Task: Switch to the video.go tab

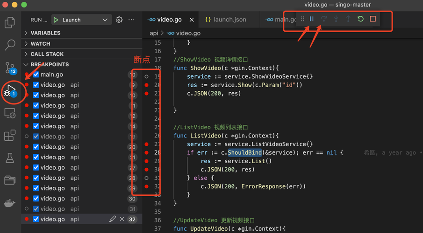Action: (x=169, y=20)
